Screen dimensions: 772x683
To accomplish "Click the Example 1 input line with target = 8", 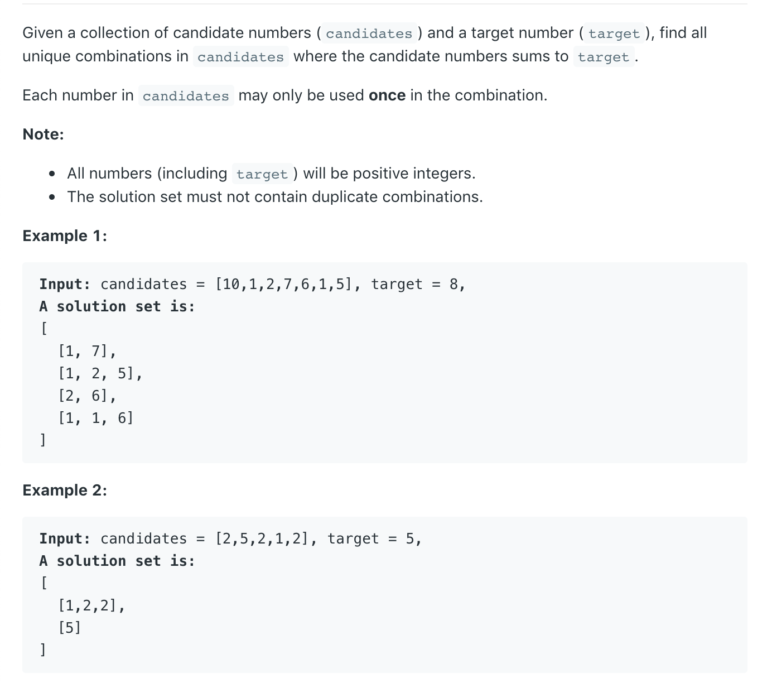I will point(252,285).
